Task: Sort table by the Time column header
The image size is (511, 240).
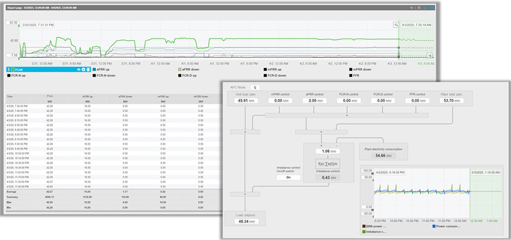Action: (10, 95)
